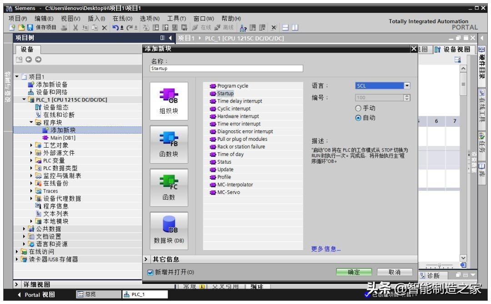Click the Split editor vertically icon
This screenshot has height=304, width=491.
[x=295, y=28]
